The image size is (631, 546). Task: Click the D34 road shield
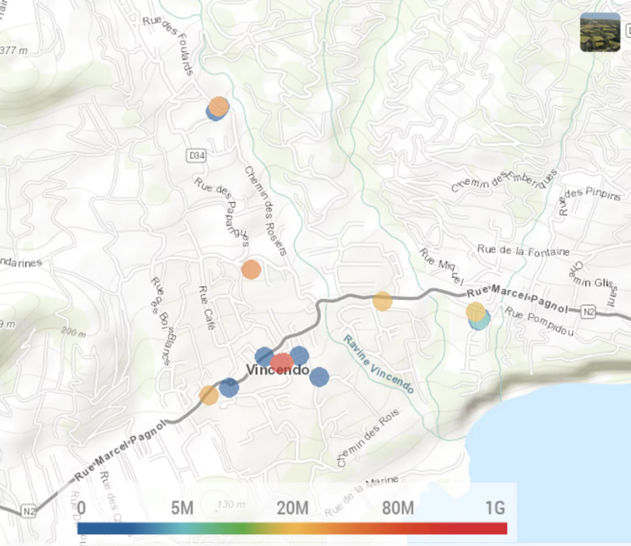click(197, 156)
